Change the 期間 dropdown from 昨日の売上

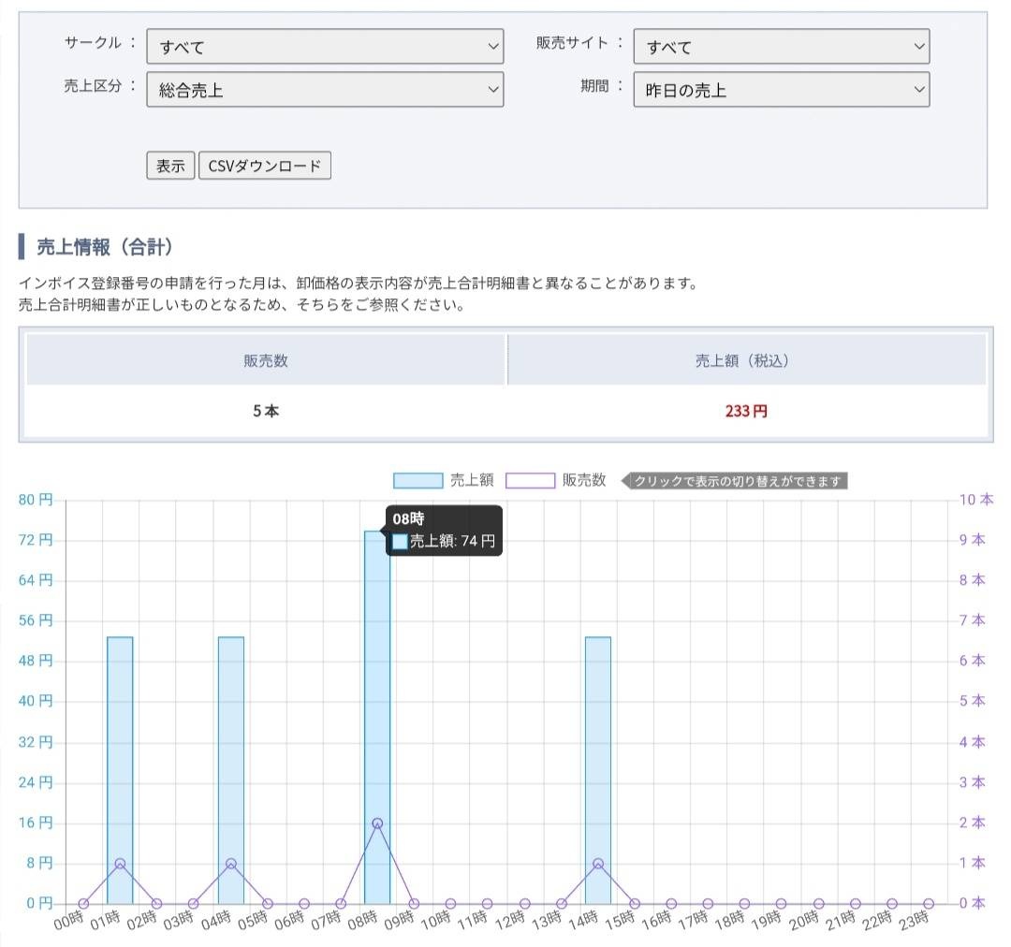(781, 90)
